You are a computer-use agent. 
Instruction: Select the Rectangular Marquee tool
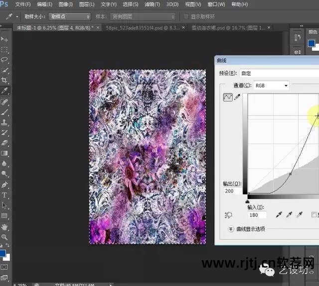[x=4, y=49]
